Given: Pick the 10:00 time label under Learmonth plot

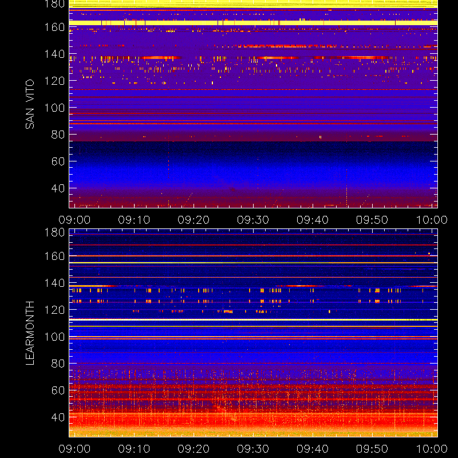Looking at the screenshot, I should click(x=432, y=449).
